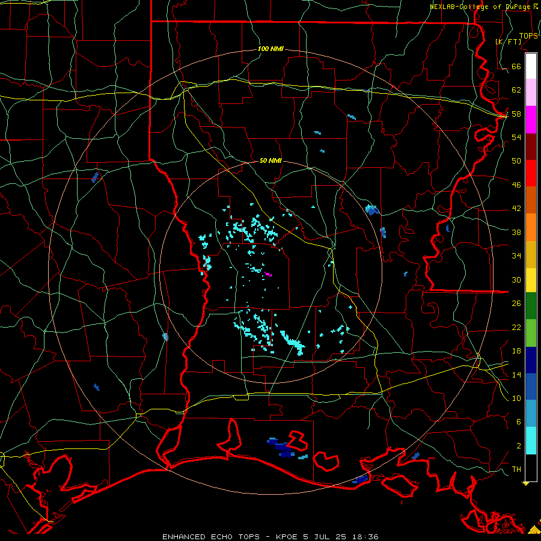This screenshot has width=541, height=541.
Task: Pick the light blue legend swatch
Action: 531,414
